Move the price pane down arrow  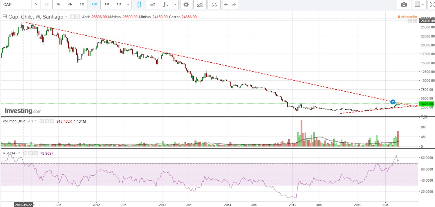[410, 21]
